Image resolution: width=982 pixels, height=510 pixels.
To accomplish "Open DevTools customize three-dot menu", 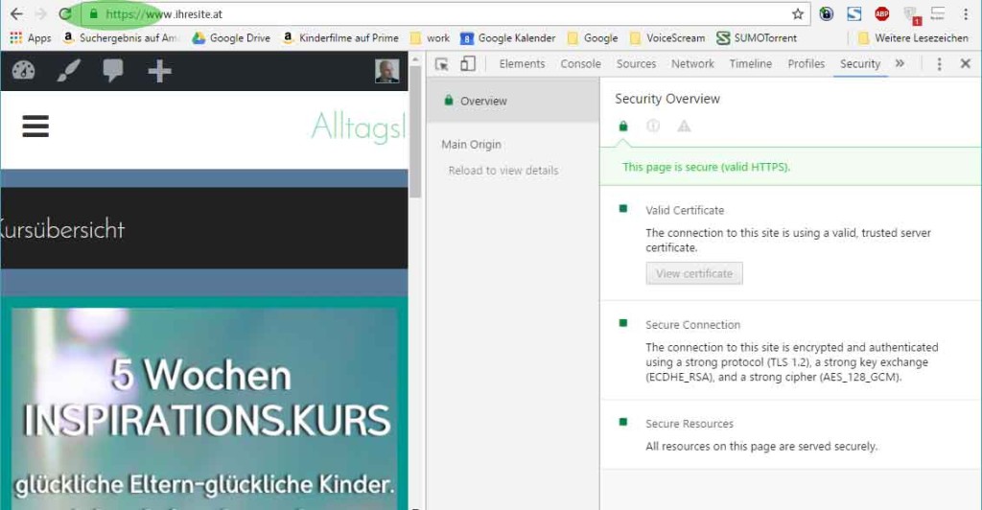I will 939,64.
